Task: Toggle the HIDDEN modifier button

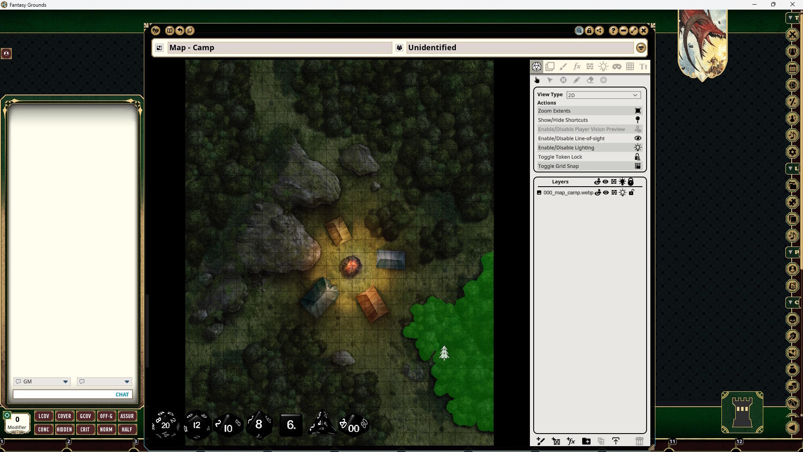Action: point(64,429)
